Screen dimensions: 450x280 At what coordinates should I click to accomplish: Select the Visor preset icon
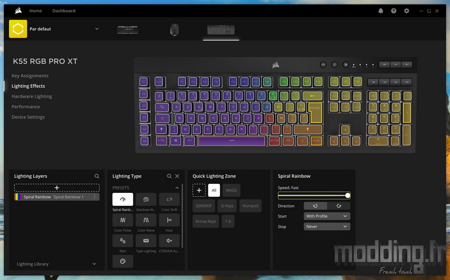pyautogui.click(x=169, y=220)
